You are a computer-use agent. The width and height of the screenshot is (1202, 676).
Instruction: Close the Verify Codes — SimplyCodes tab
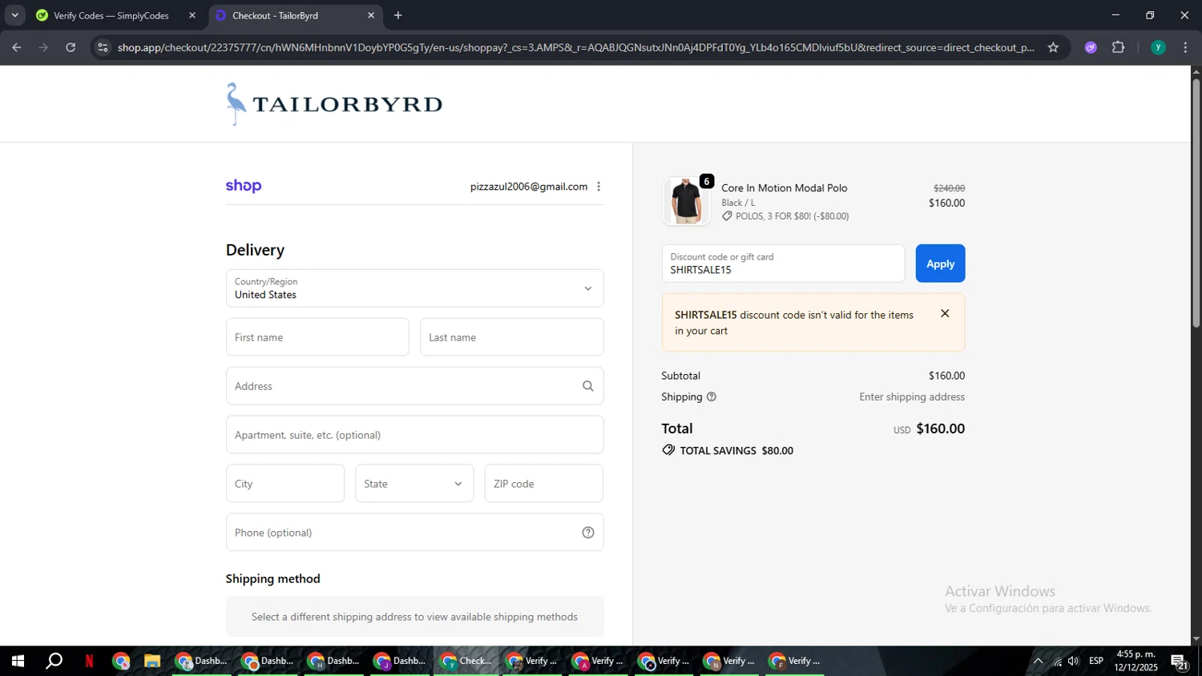tap(192, 15)
